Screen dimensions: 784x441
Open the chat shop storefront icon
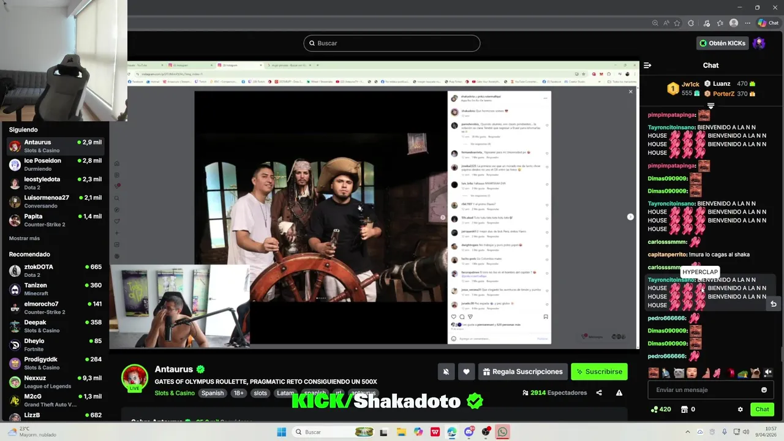coord(685,409)
